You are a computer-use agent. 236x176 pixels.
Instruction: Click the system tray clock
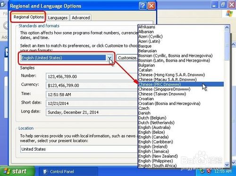pyautogui.click(x=223, y=171)
